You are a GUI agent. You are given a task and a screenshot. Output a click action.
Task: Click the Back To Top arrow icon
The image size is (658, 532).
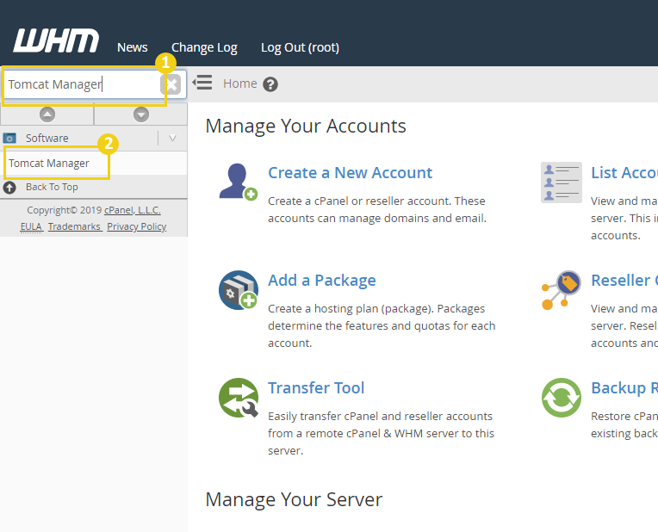(9, 187)
